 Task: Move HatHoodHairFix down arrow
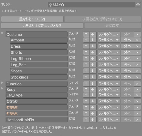tap(93, 120)
